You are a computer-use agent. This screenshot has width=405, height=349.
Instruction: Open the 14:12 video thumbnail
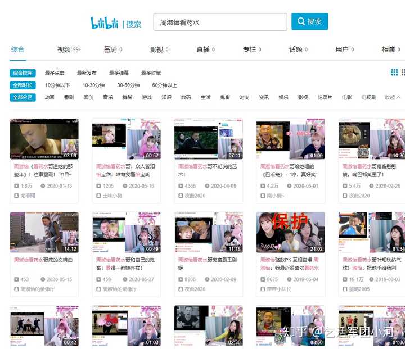44,232
